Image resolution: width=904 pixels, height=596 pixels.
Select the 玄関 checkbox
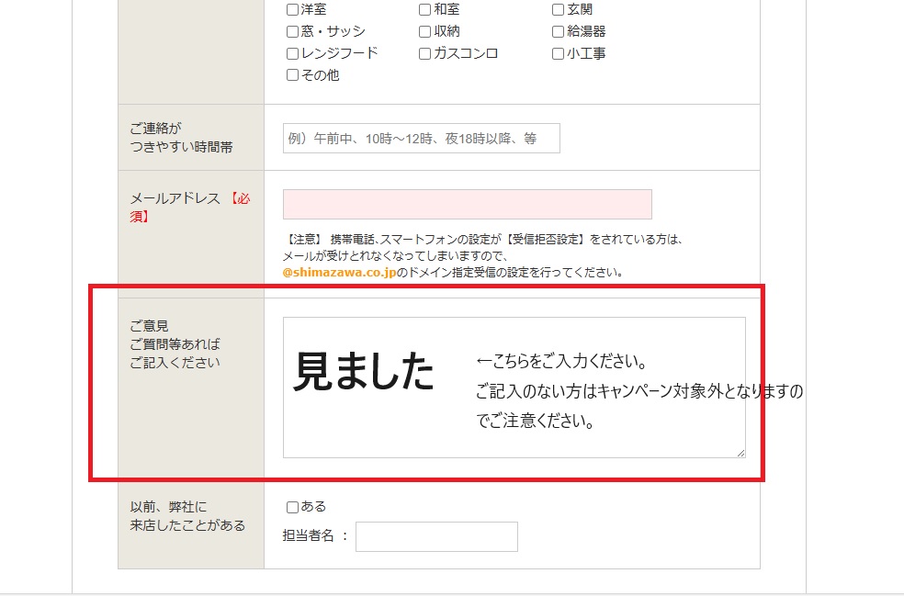(x=558, y=10)
